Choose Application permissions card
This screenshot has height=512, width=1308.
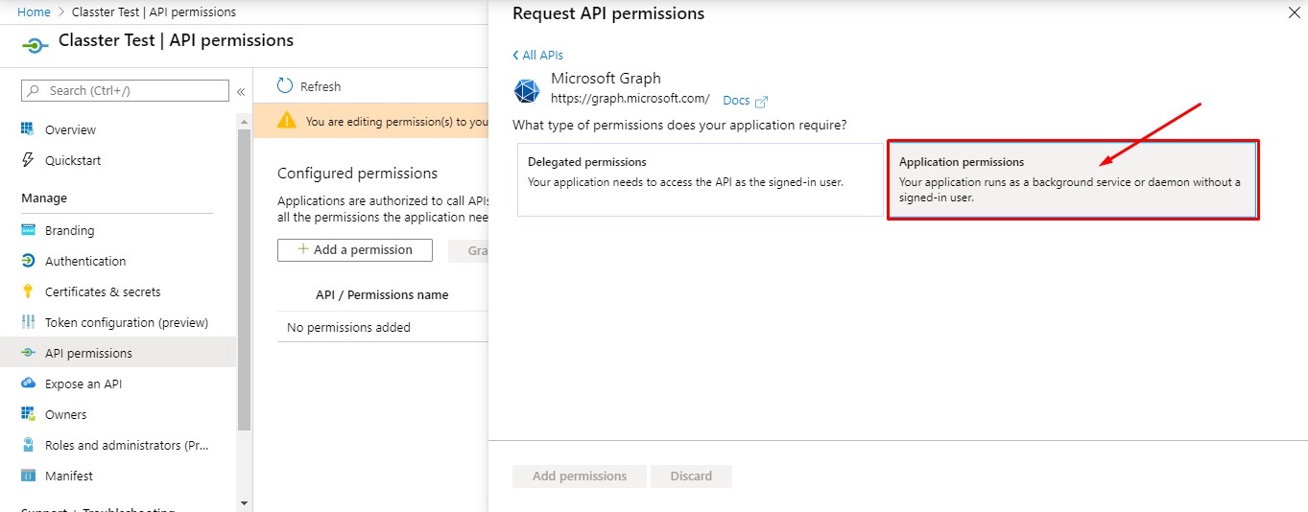(x=1073, y=179)
